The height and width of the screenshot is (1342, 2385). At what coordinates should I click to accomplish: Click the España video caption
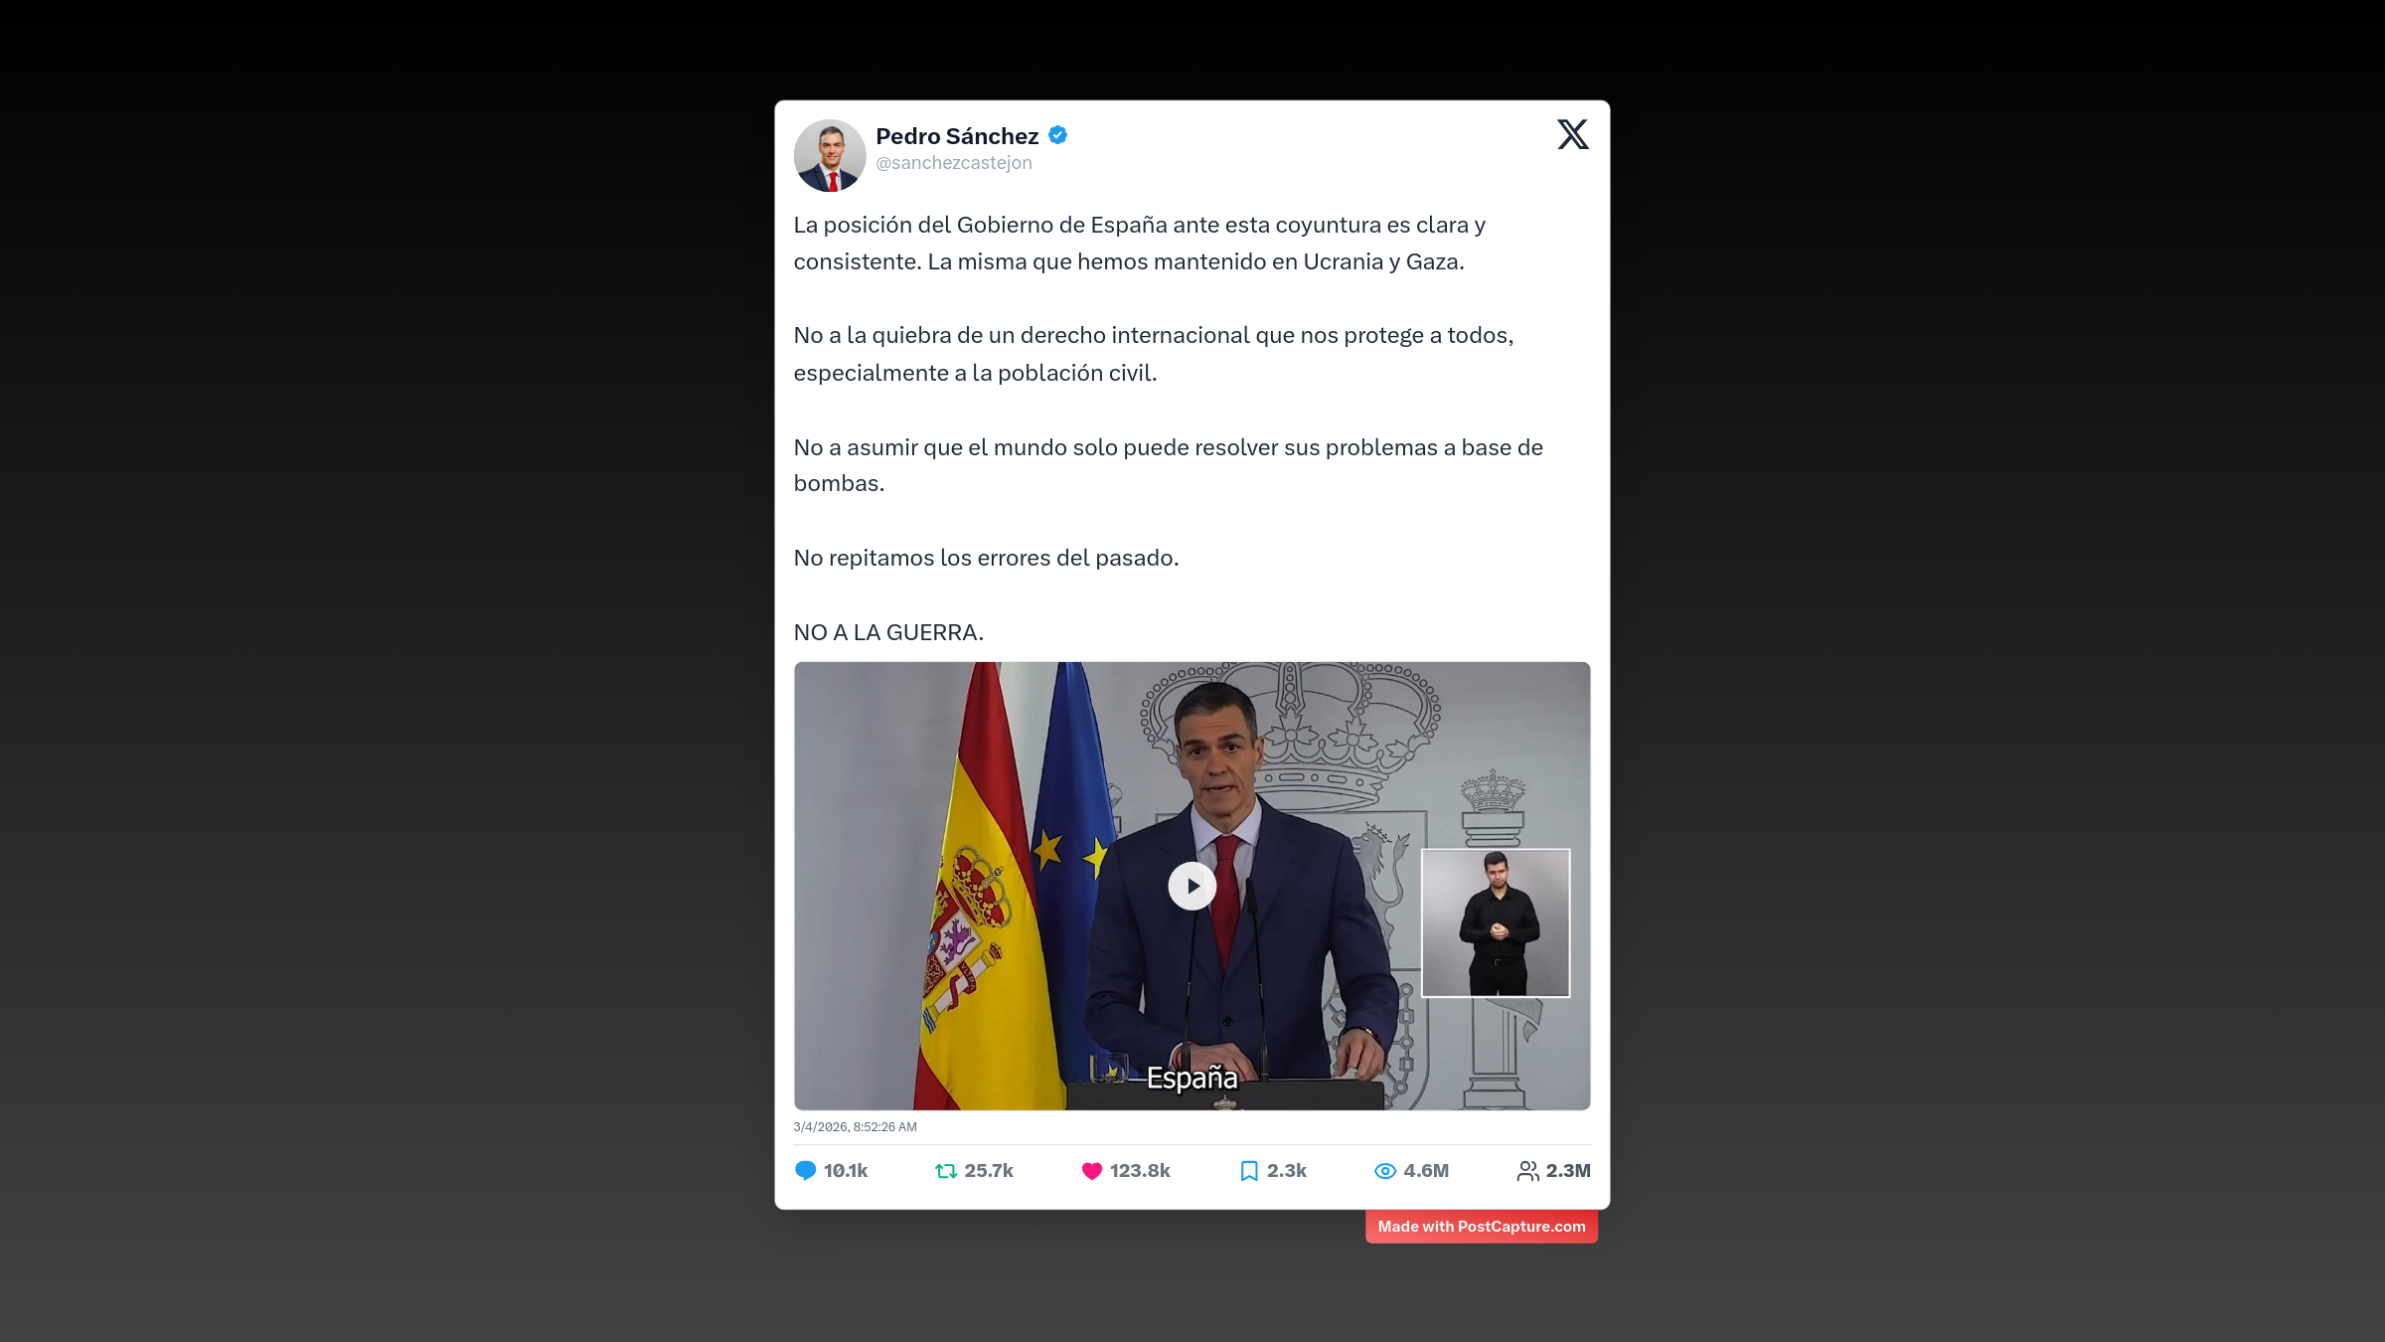(1192, 1078)
